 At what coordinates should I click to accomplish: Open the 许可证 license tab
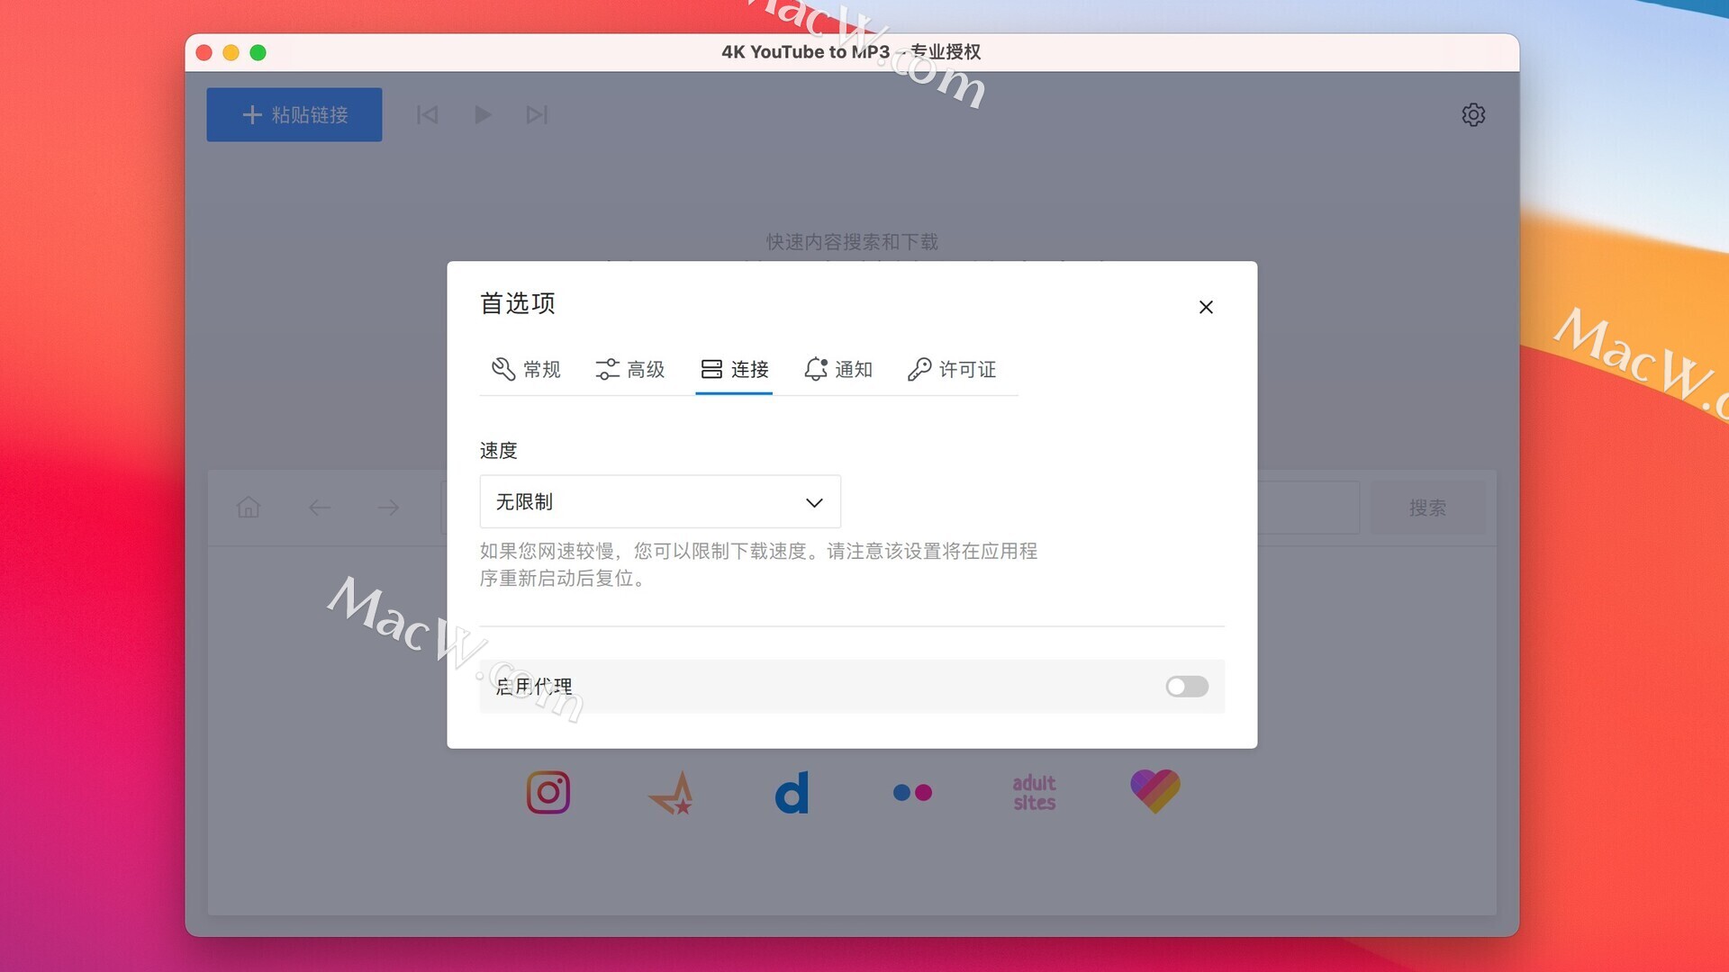(x=951, y=369)
